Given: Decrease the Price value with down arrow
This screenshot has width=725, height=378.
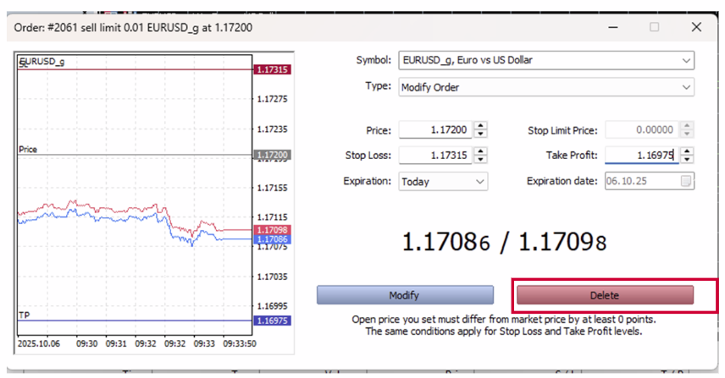Looking at the screenshot, I should pos(481,134).
